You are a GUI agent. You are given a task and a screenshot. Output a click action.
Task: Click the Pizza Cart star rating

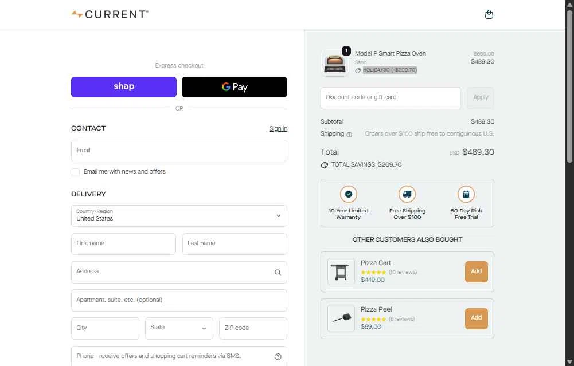click(x=373, y=273)
